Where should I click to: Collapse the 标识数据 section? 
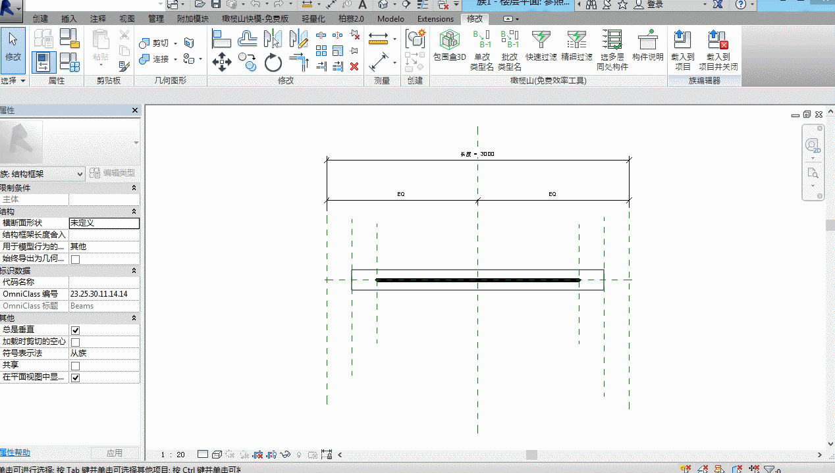tap(134, 270)
